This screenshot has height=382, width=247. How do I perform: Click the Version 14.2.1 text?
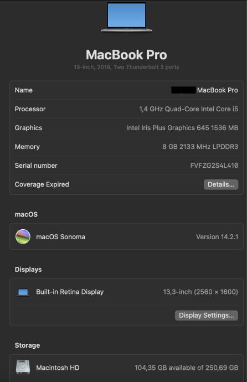point(217,237)
